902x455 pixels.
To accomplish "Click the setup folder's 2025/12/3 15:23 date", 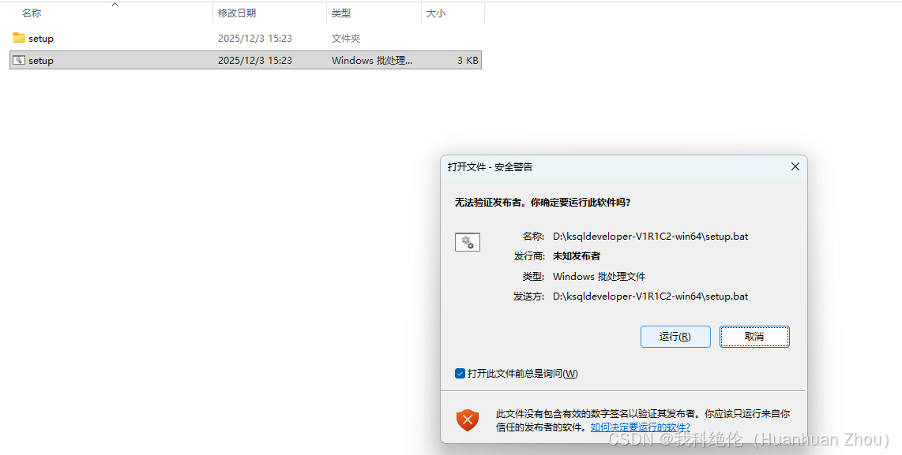I will pyautogui.click(x=255, y=39).
